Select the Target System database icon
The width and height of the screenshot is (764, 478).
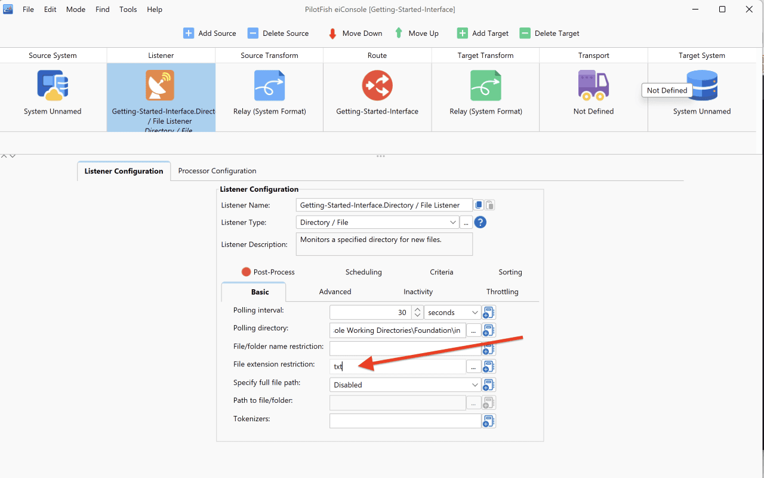click(x=703, y=85)
